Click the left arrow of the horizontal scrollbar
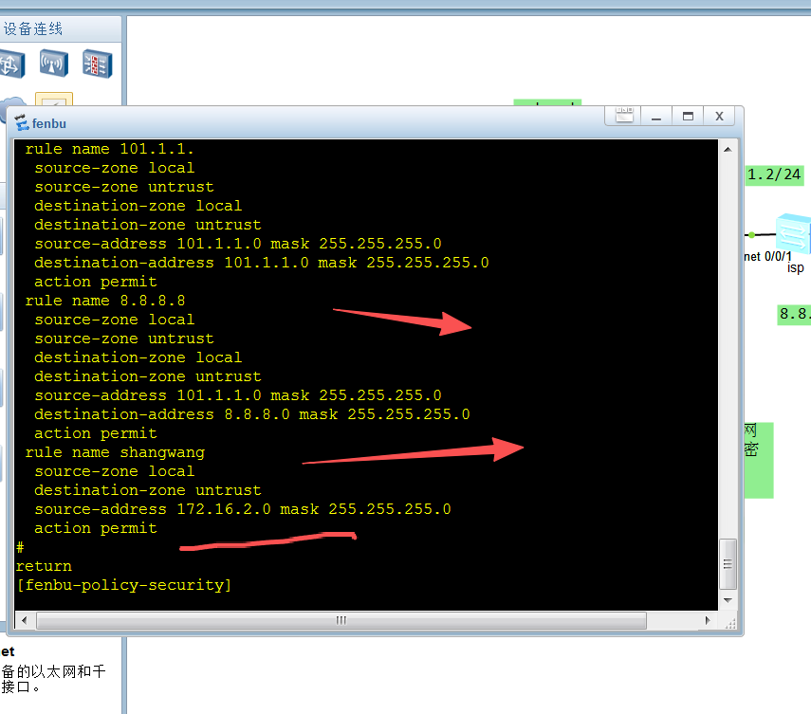 [23, 620]
